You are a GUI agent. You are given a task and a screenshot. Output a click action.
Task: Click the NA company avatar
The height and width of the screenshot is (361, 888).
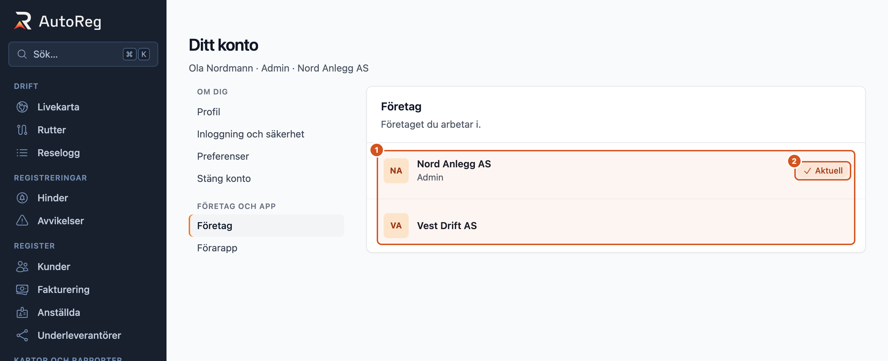pyautogui.click(x=396, y=171)
